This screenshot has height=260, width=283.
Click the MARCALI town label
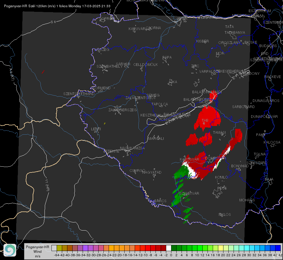click(156, 139)
